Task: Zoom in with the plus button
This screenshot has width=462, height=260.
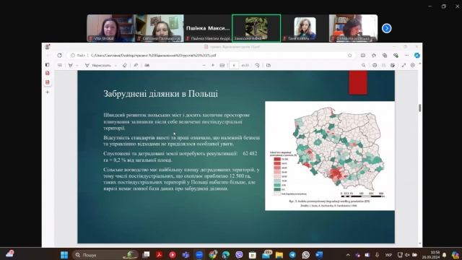Action: [x=213, y=65]
